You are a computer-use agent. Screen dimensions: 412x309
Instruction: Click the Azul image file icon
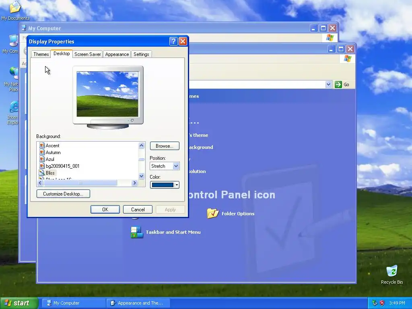pos(42,159)
